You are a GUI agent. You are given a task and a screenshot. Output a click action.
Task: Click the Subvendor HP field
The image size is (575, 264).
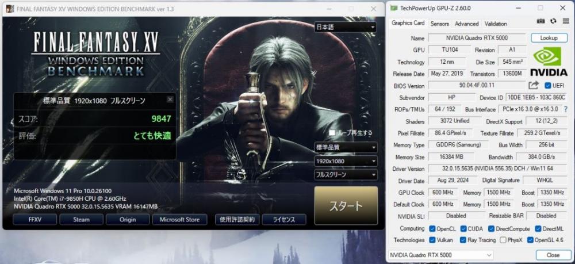pyautogui.click(x=451, y=98)
